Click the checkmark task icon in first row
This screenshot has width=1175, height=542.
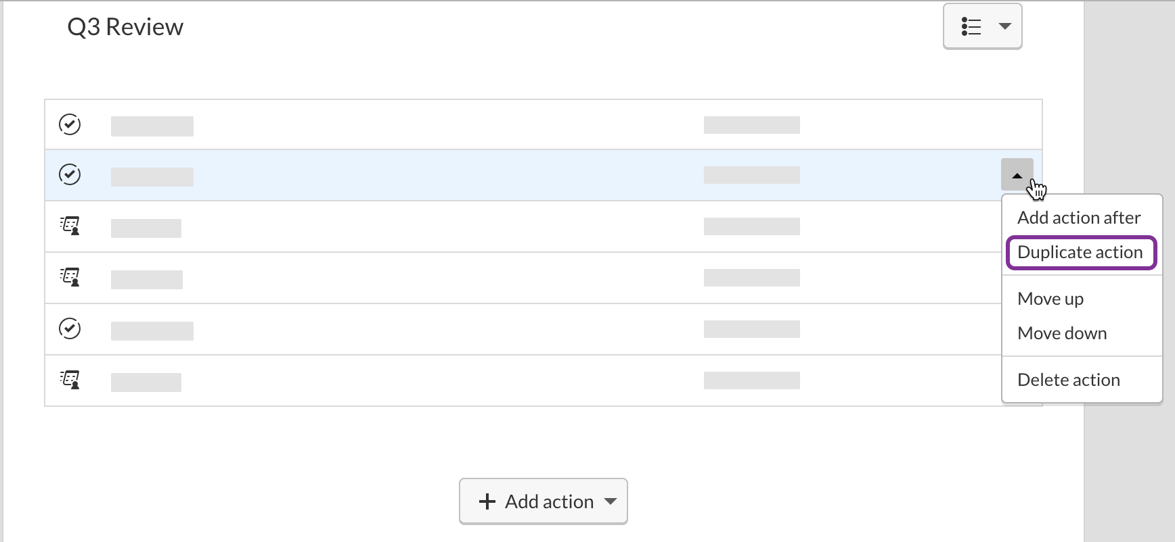tap(70, 124)
